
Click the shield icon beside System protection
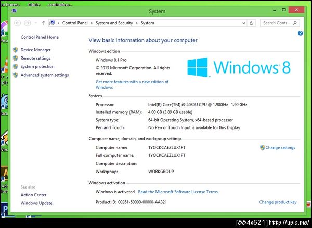point(16,66)
